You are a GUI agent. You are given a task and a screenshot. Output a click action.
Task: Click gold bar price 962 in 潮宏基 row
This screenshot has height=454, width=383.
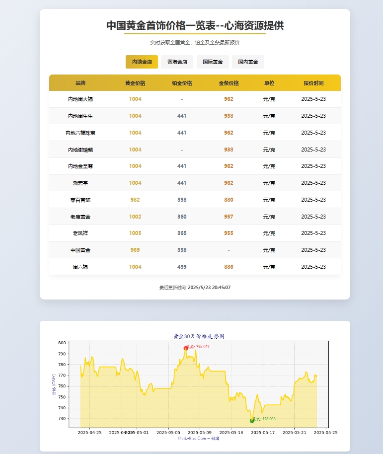point(229,183)
